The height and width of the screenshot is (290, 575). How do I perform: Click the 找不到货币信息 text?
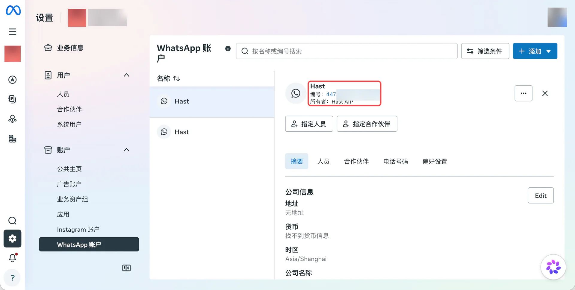(x=307, y=236)
